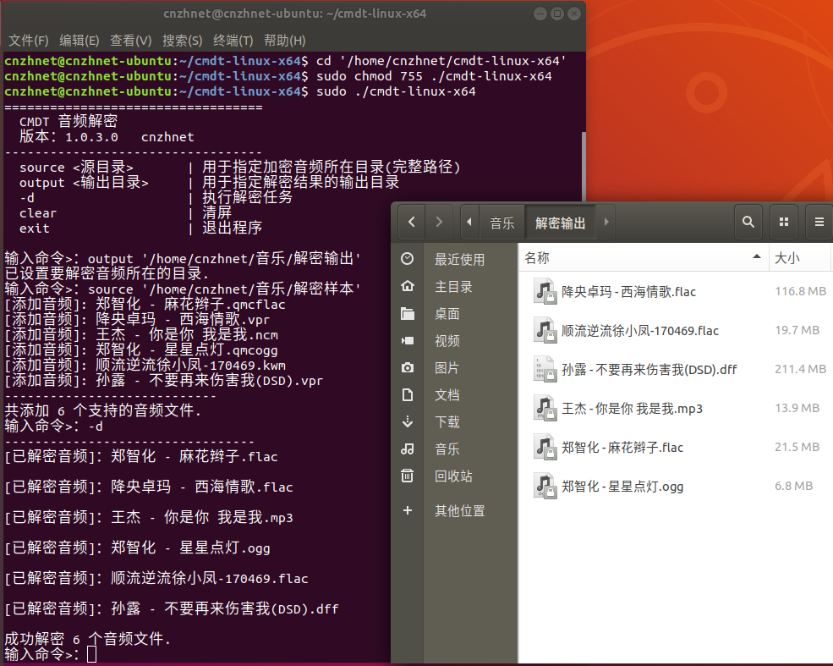The height and width of the screenshot is (666, 833).
Task: Click the clock icon for recent files
Action: (408, 259)
